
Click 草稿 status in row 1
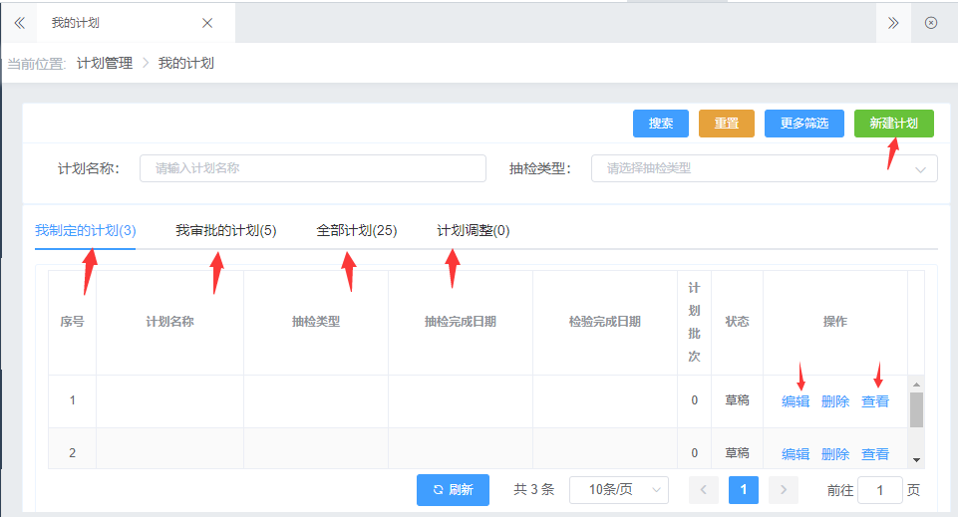pyautogui.click(x=737, y=400)
